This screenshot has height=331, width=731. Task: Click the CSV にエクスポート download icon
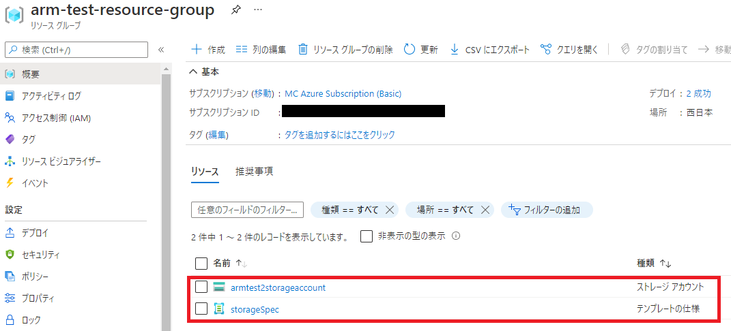click(x=455, y=49)
